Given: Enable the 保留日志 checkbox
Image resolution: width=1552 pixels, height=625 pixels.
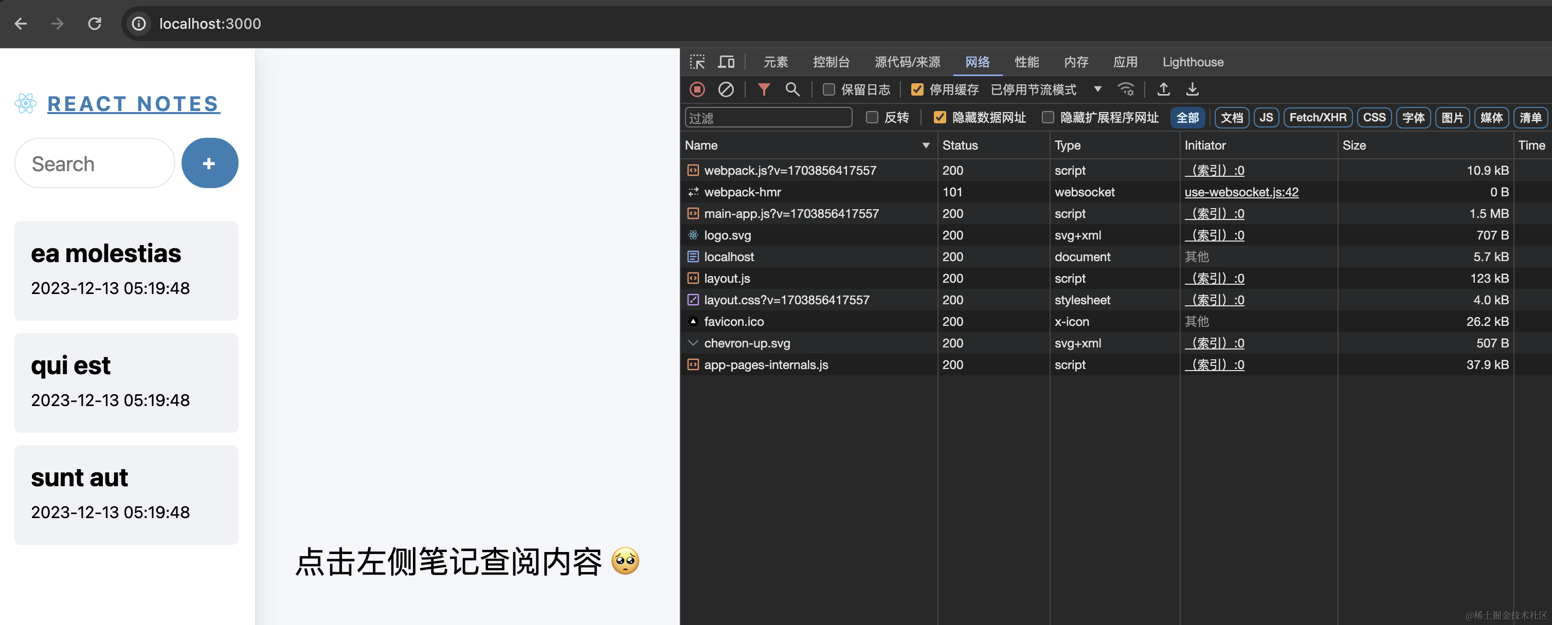Looking at the screenshot, I should coord(829,90).
